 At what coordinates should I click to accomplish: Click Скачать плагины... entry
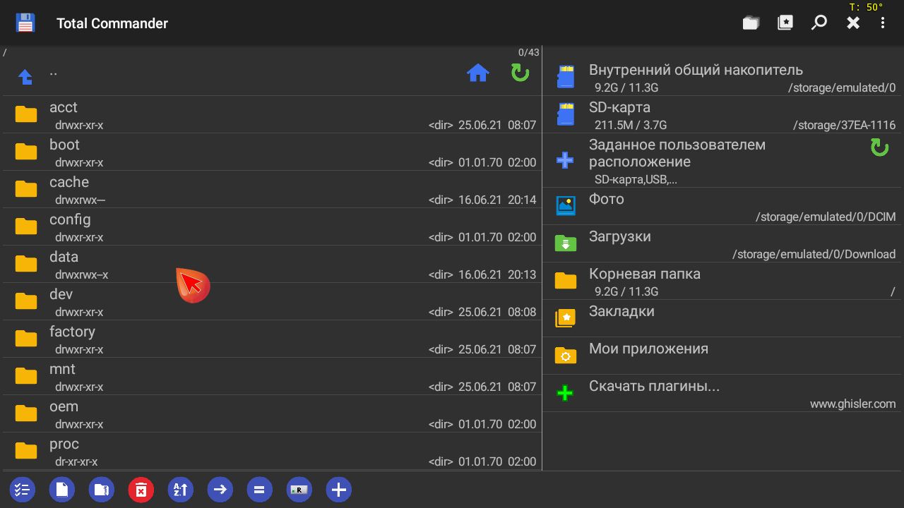(723, 394)
